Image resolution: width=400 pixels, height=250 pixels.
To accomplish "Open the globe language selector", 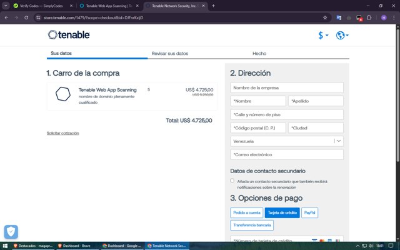I will [x=342, y=35].
